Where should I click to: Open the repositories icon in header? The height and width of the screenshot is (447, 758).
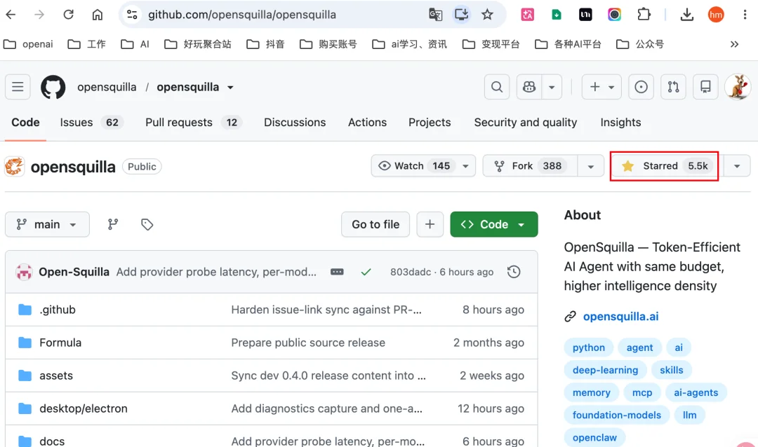(705, 87)
